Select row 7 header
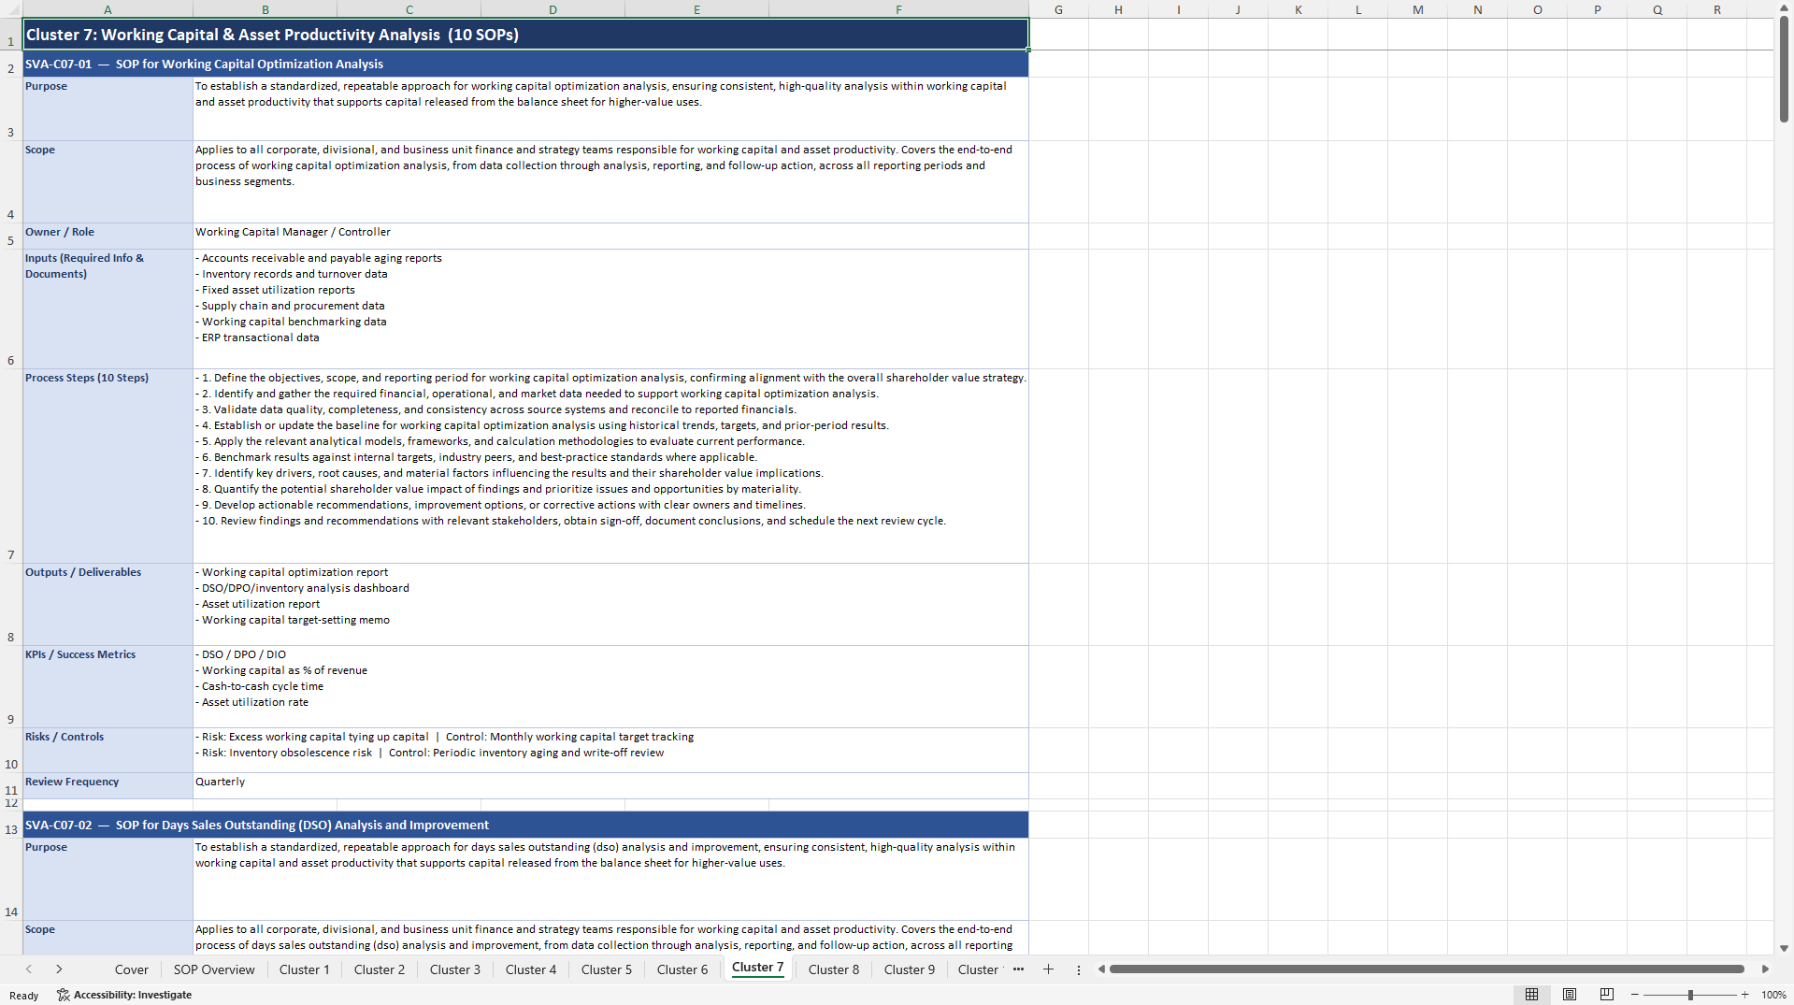Viewport: 1794px width, 1005px height. point(11,466)
